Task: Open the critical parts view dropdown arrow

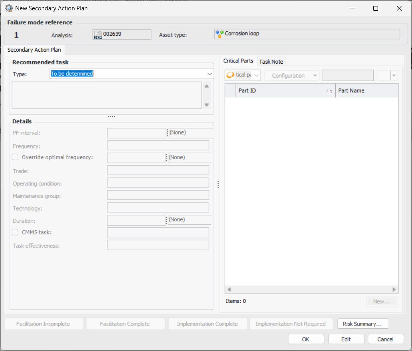Action: point(256,75)
